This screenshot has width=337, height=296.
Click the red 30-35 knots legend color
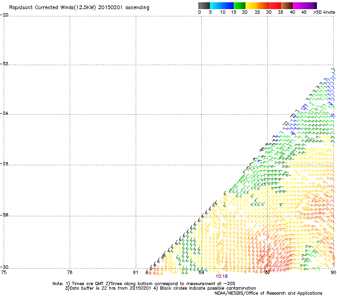(x=275, y=5)
